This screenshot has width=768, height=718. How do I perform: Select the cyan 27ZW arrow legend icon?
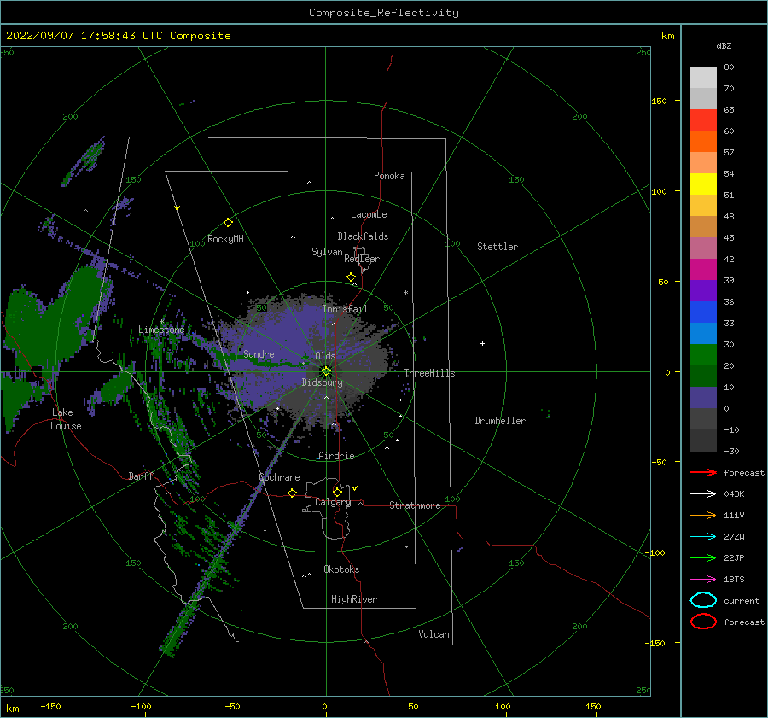(x=703, y=537)
